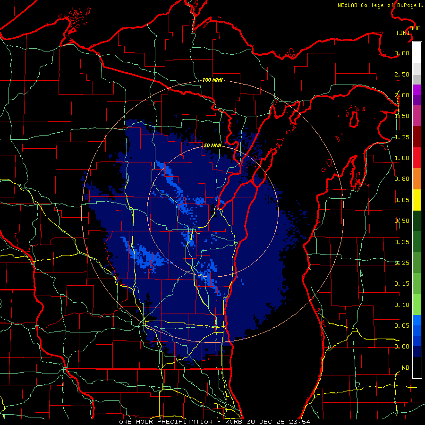The image size is (425, 425).
Task: Click the 0.00 legend value
Action: point(402,347)
